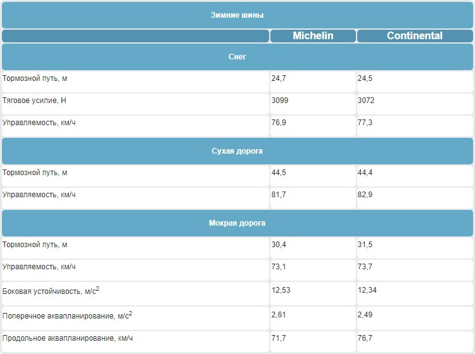Viewport: 475px width, 354px height.
Task: Click Continental aquaplaning value 76,7
Action: 365,338
